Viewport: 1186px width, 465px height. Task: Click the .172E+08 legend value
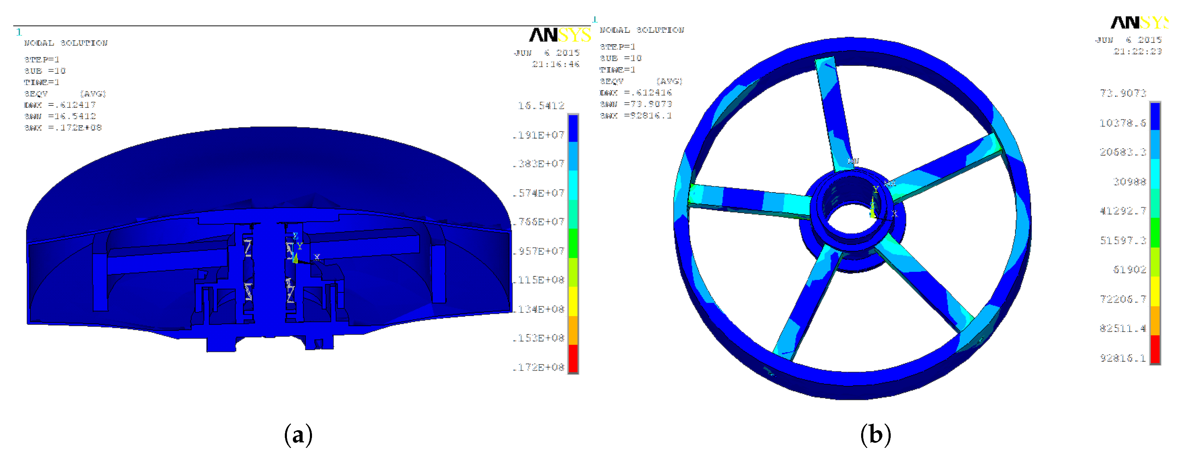(x=539, y=368)
